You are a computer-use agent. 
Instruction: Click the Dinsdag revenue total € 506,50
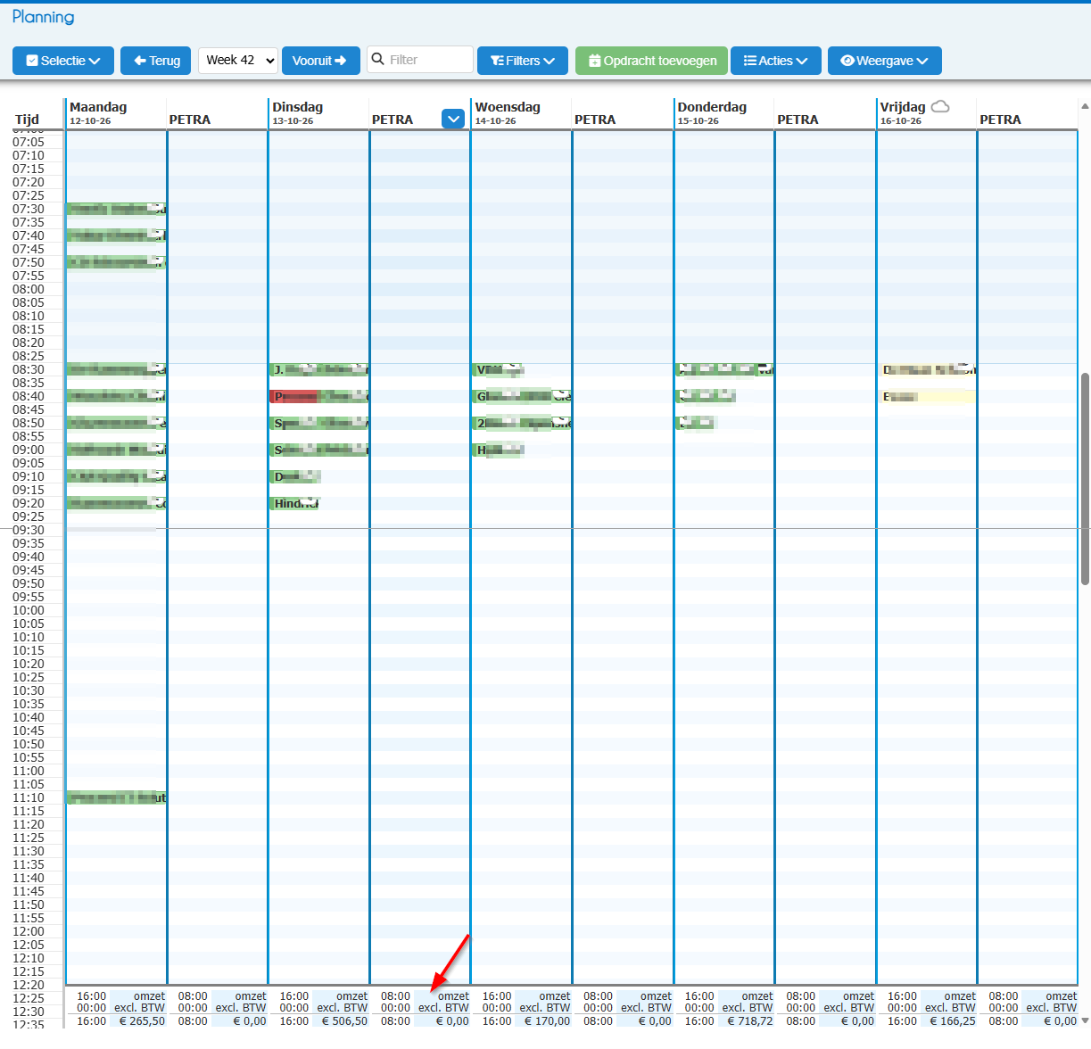(x=344, y=1021)
